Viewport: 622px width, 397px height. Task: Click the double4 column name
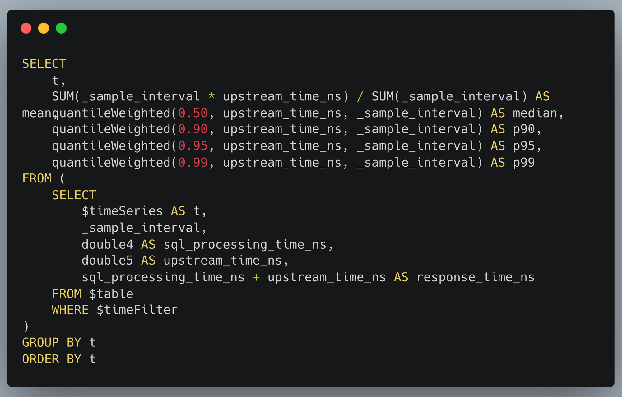pos(107,245)
